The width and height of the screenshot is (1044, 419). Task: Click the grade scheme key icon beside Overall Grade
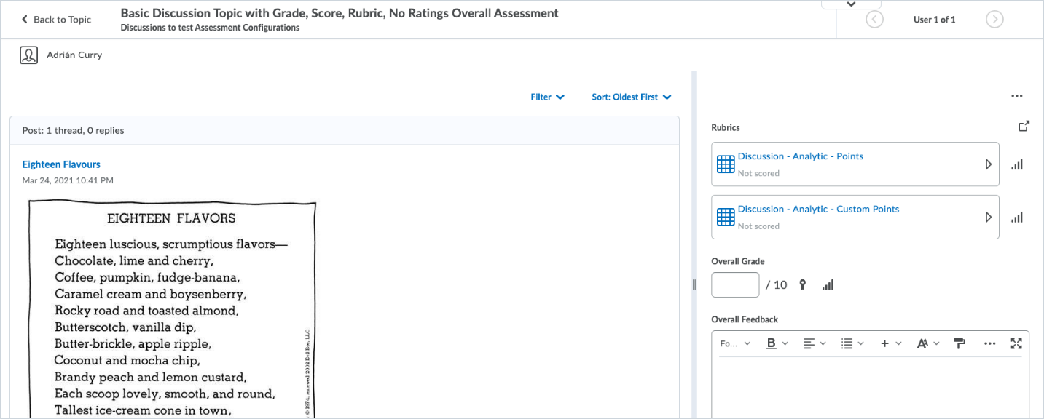click(802, 284)
